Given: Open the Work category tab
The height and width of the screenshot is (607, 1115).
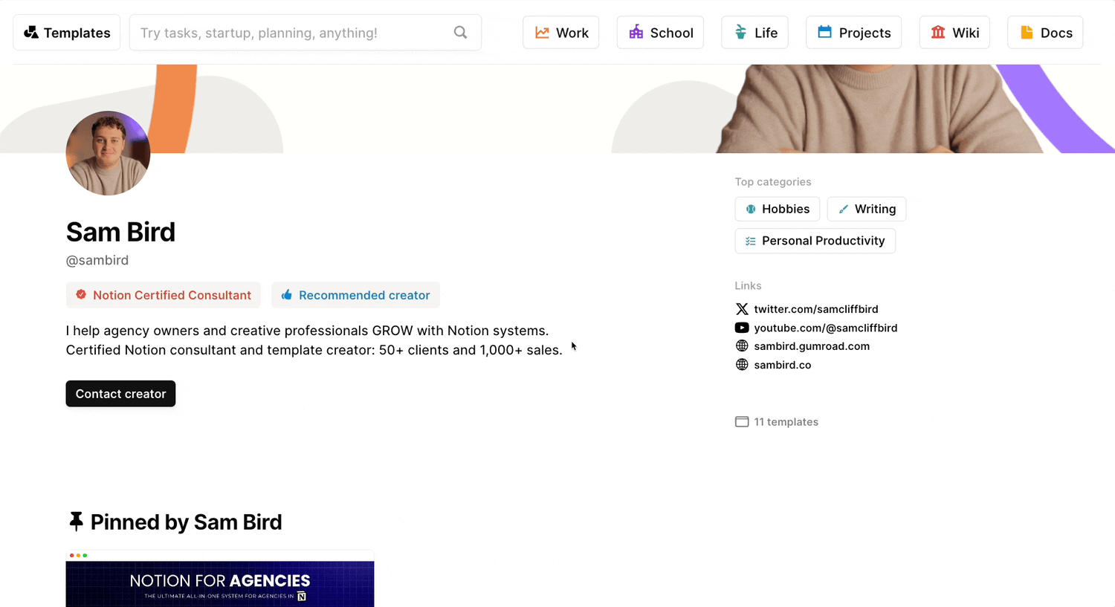Looking at the screenshot, I should click(x=560, y=33).
